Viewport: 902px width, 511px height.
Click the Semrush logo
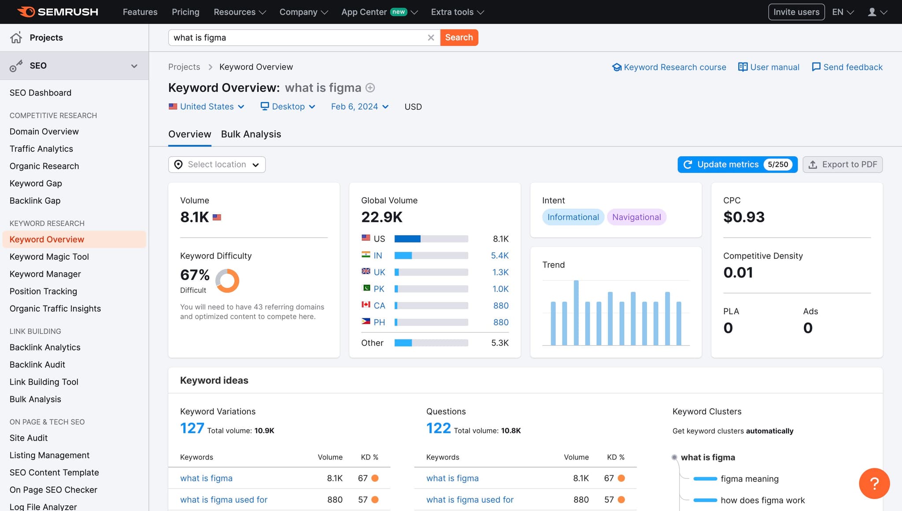tap(58, 12)
